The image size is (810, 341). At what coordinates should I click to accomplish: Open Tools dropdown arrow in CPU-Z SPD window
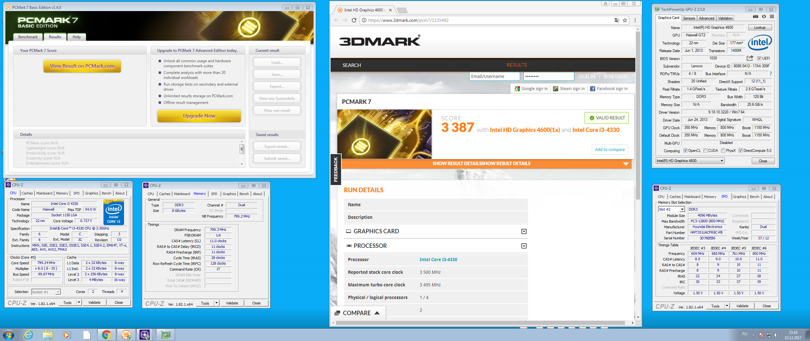tap(727, 306)
